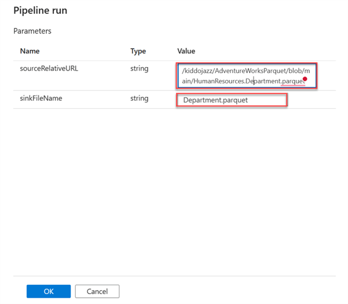The height and width of the screenshot is (304, 348).
Task: Place cursor on kiddojazz in the URL
Action: point(200,71)
